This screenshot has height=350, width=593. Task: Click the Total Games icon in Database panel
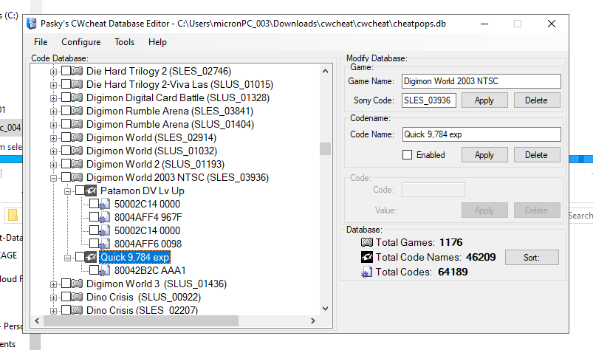pos(367,242)
